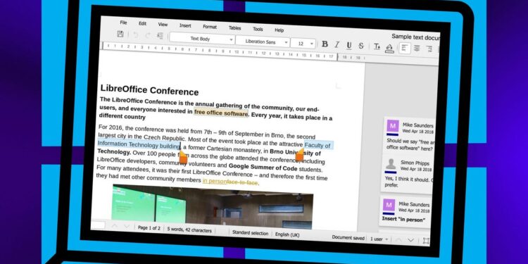Click Simon Phipps' gray avatar icon
Screen dimensions: 528x264
pos(391,163)
